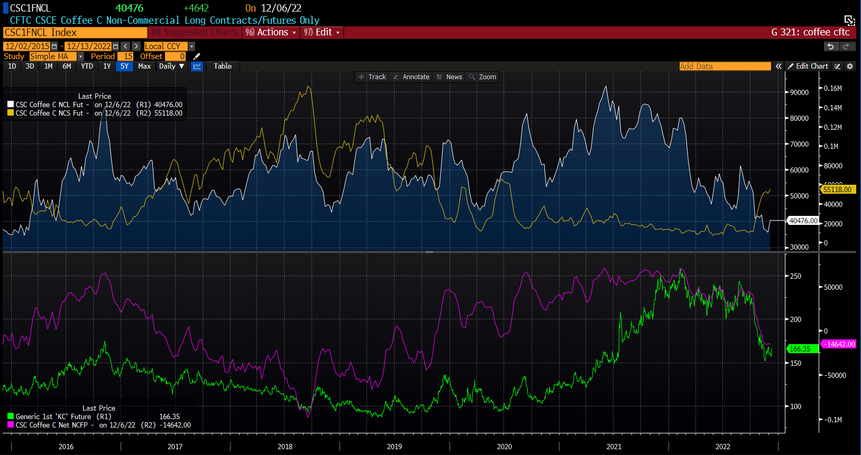The height and width of the screenshot is (455, 861).
Task: Click the undo arrow icon
Action: 830,46
